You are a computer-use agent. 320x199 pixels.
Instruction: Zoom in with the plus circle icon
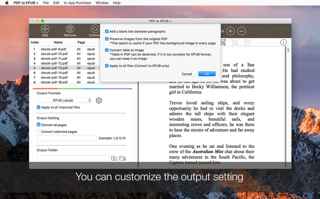point(230,31)
